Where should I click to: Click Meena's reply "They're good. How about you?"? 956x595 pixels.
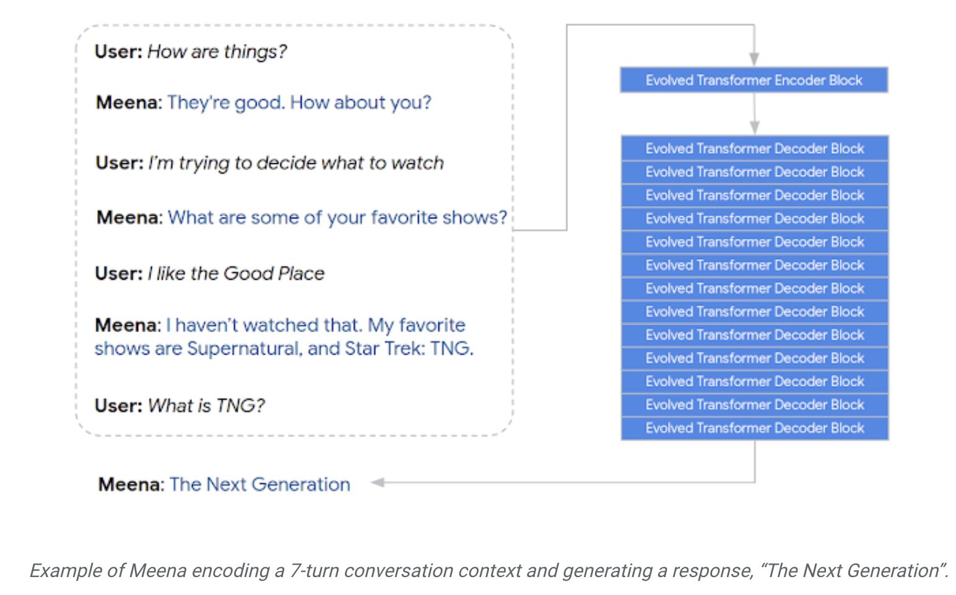(x=299, y=102)
